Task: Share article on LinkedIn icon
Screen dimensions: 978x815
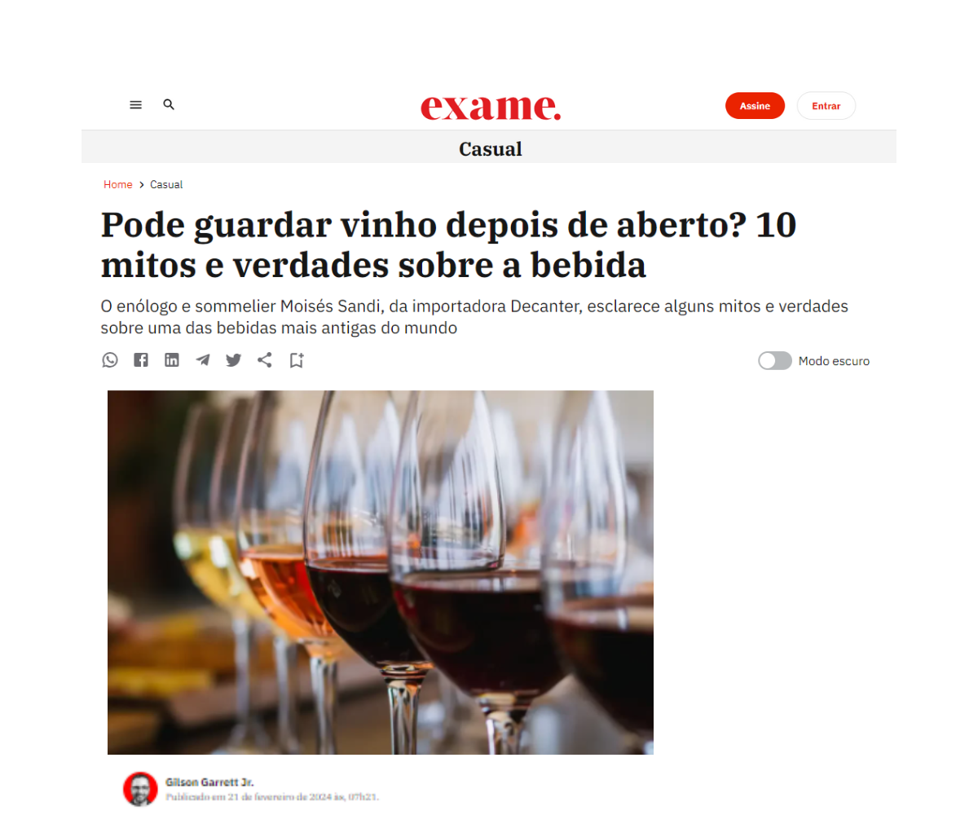Action: [172, 359]
